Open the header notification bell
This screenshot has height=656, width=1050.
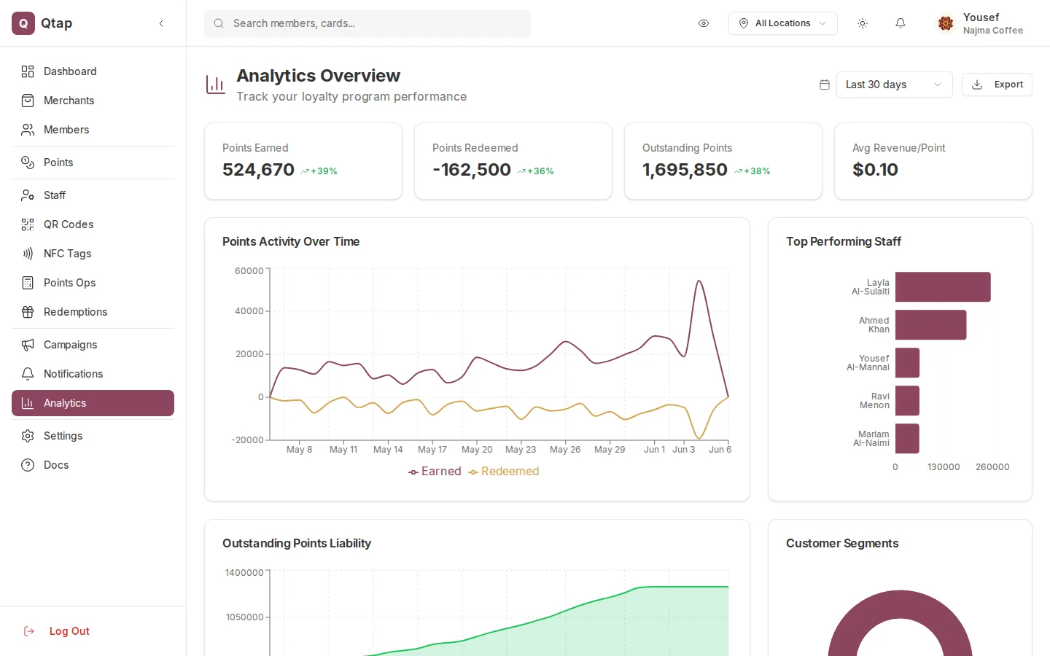pyautogui.click(x=901, y=23)
